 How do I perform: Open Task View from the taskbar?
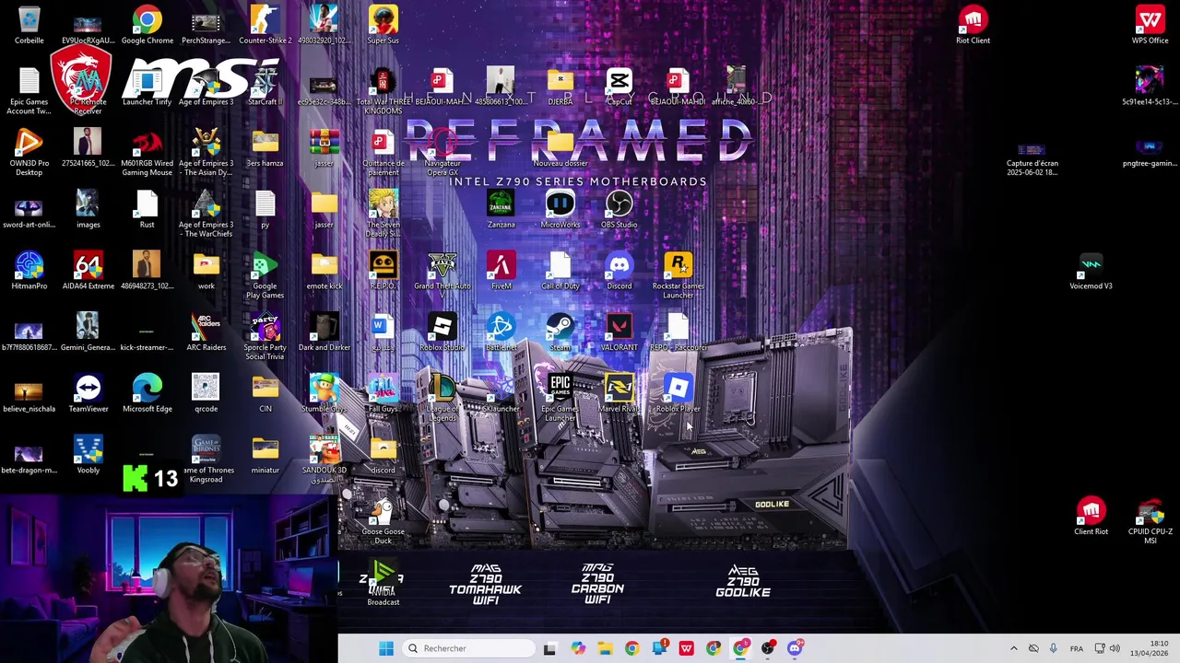[549, 648]
